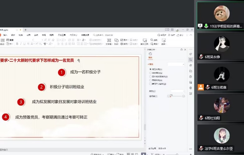
Task: Click the Italic formatting icon
Action: pos(21,44)
